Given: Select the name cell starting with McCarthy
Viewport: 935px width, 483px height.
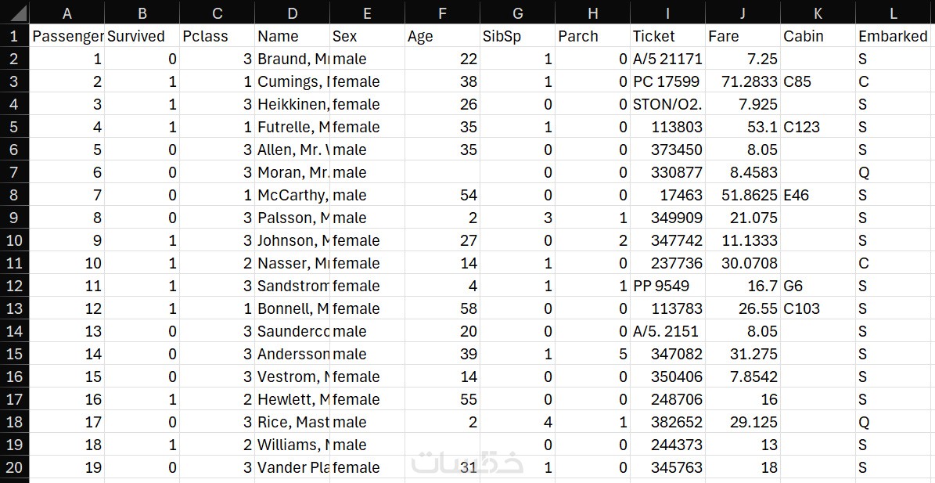Looking at the screenshot, I should point(292,195).
